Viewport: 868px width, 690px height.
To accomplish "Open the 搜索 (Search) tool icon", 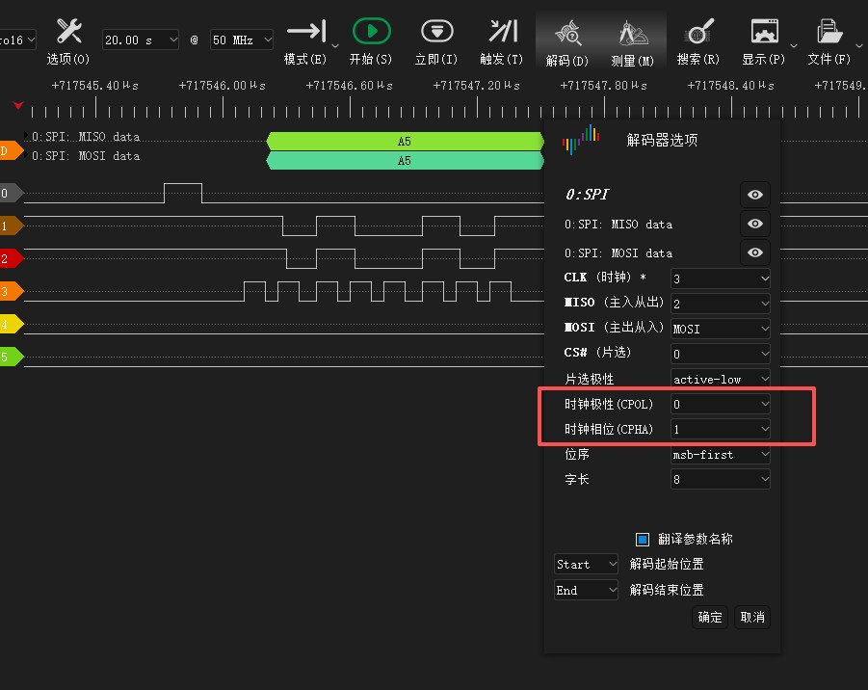I will (698, 32).
